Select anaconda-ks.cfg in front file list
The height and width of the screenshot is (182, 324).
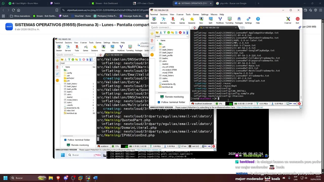coord(167,84)
